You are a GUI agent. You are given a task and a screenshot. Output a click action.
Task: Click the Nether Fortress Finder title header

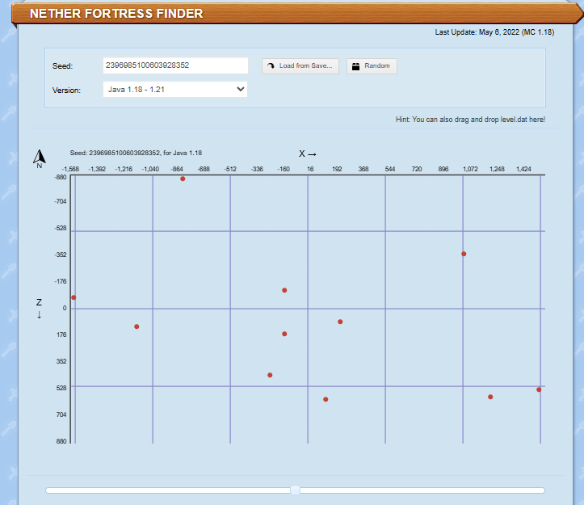[x=116, y=14]
